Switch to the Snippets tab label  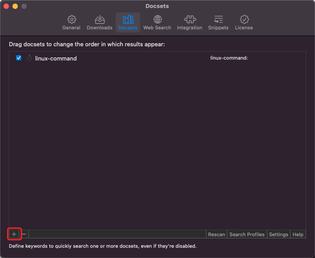[218, 28]
